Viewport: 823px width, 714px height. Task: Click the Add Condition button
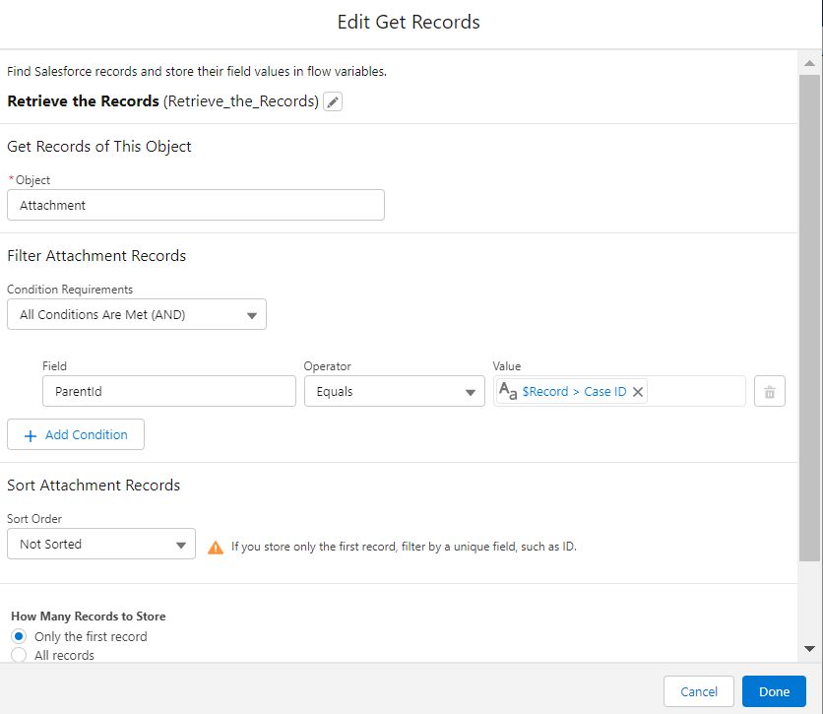click(x=76, y=435)
